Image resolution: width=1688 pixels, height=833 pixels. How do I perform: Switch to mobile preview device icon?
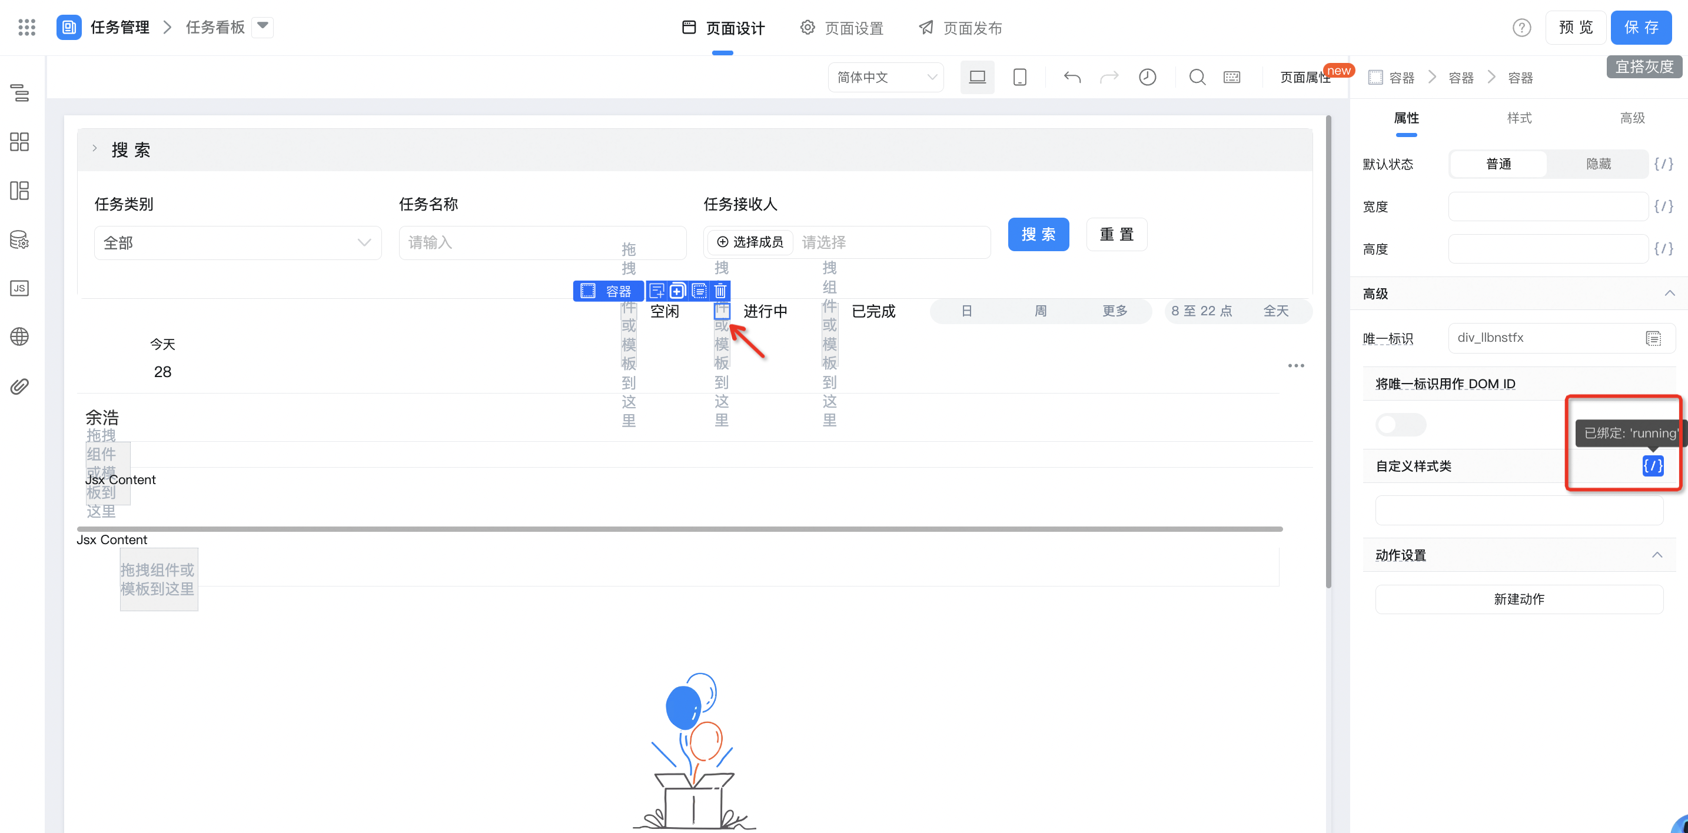[x=1019, y=77]
